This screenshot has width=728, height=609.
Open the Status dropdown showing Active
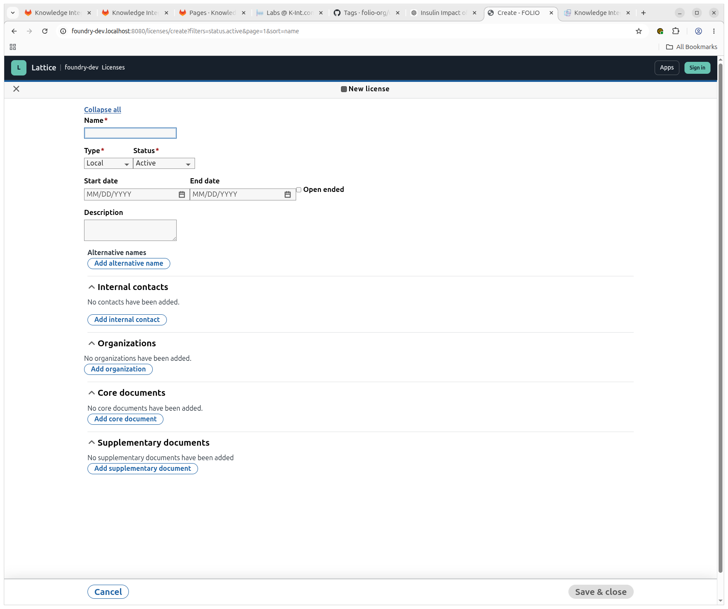(x=164, y=163)
